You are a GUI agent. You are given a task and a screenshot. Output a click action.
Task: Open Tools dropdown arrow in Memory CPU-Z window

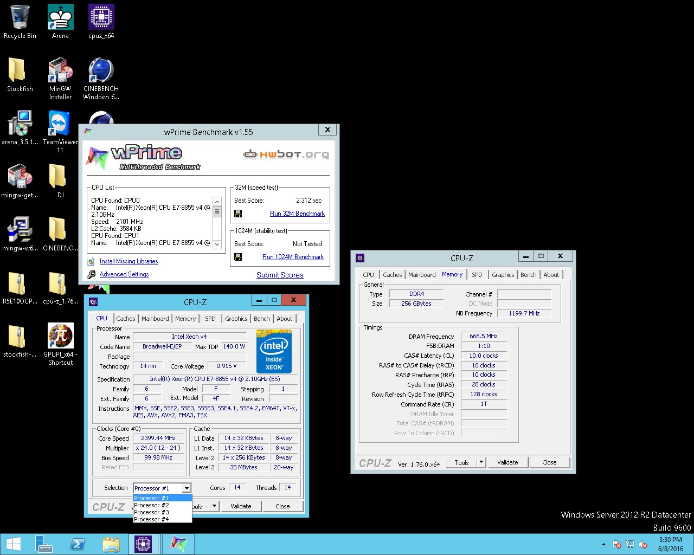(481, 462)
